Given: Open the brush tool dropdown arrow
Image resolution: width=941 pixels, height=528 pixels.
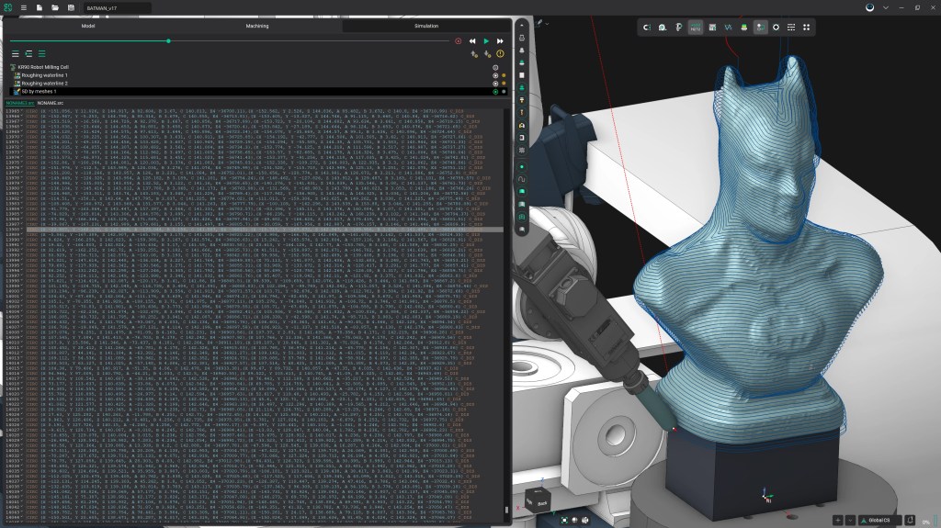Looking at the screenshot, I should (547, 24).
